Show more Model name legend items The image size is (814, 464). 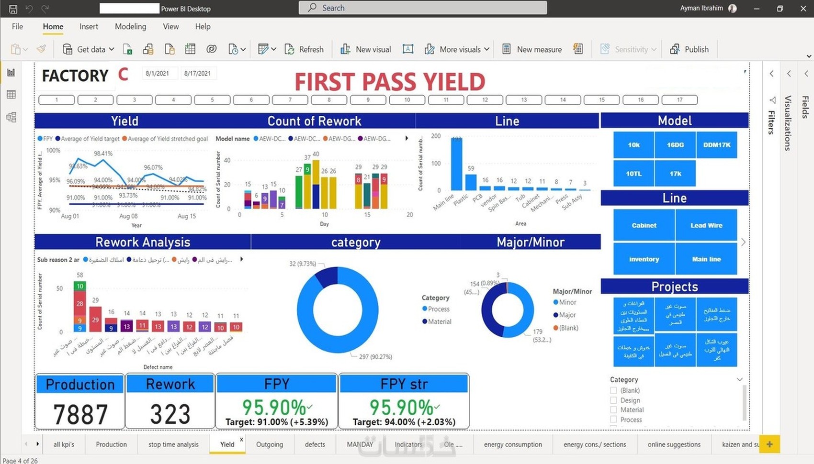(407, 138)
